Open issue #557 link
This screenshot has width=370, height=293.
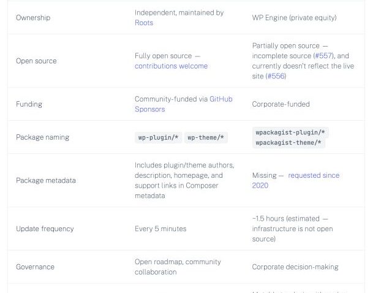click(324, 56)
